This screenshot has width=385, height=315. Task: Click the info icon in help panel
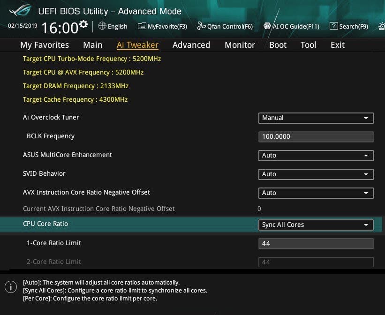point(11,286)
